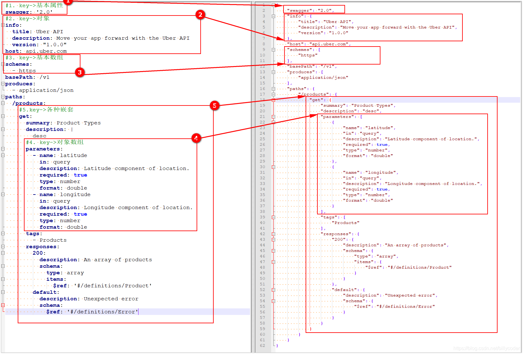Click line number 29 in JSON gutter
The height and width of the screenshot is (354, 523).
click(x=262, y=161)
